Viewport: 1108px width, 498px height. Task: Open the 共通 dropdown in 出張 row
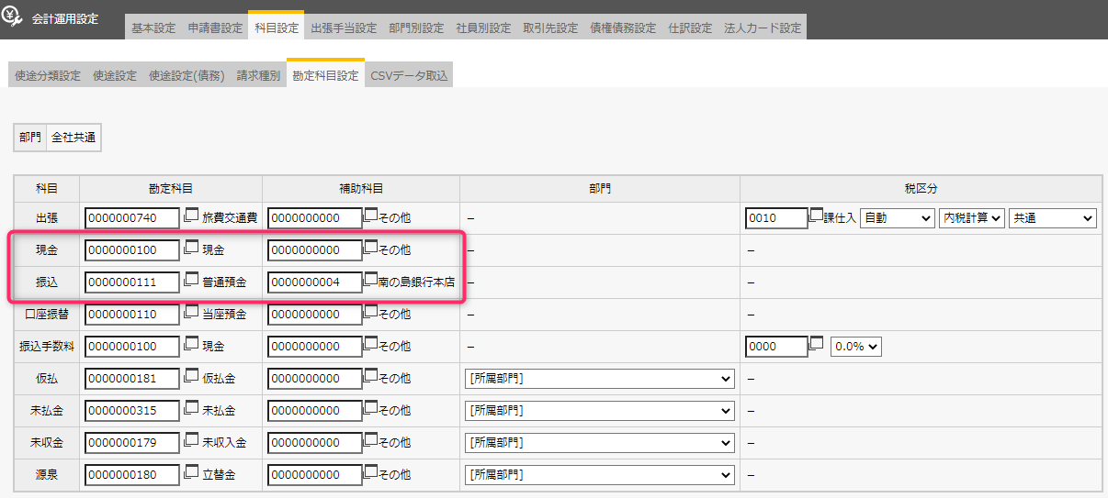tap(1052, 218)
